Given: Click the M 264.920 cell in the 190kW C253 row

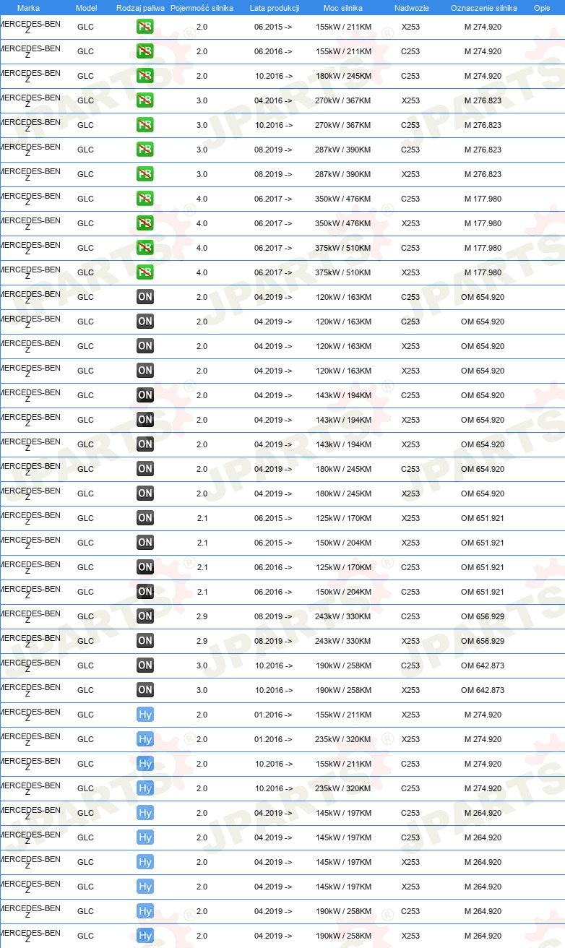Looking at the screenshot, I should coord(483,911).
